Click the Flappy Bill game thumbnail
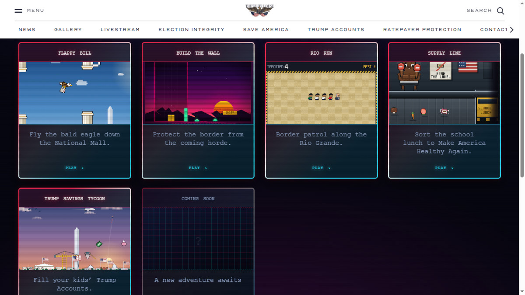 75,93
